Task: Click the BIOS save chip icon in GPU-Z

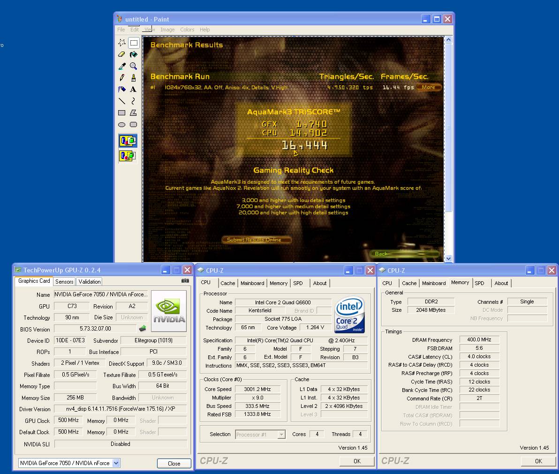Action: click(x=143, y=328)
